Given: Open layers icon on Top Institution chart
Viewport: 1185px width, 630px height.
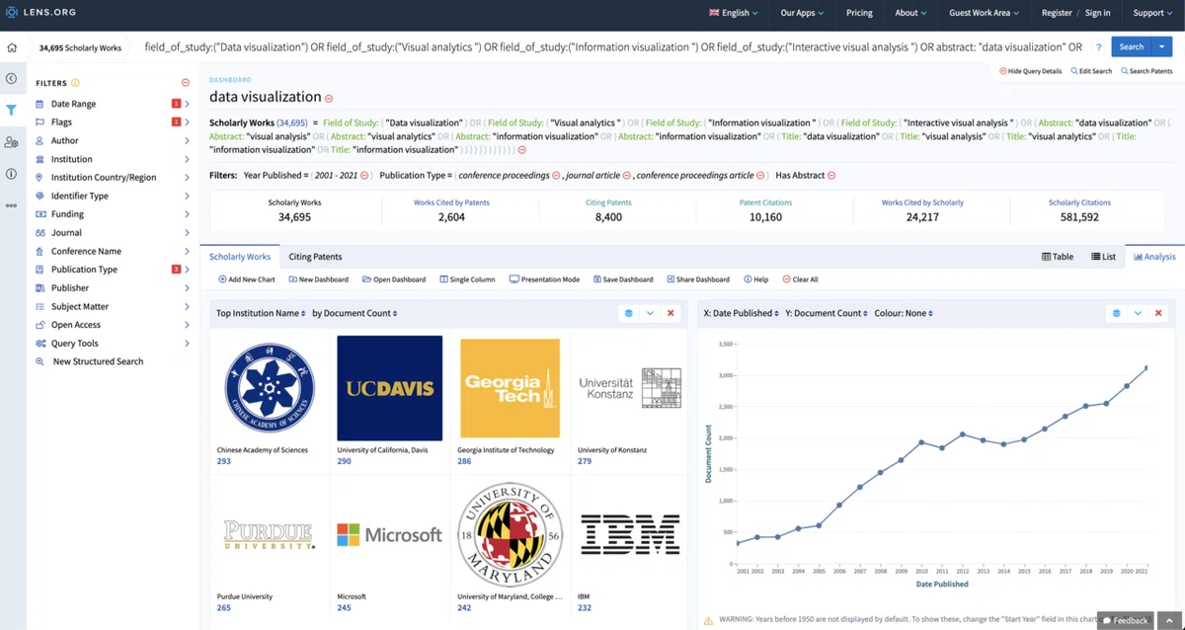Looking at the screenshot, I should [629, 313].
